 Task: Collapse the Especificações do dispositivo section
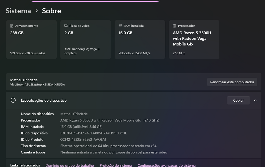click(255, 100)
